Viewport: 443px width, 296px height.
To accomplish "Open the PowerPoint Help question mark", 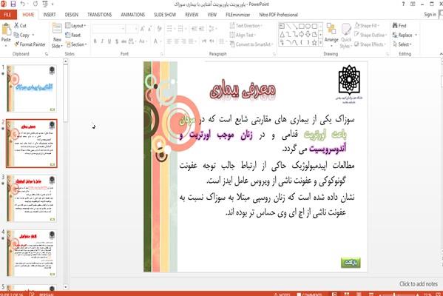I will pos(403,4).
